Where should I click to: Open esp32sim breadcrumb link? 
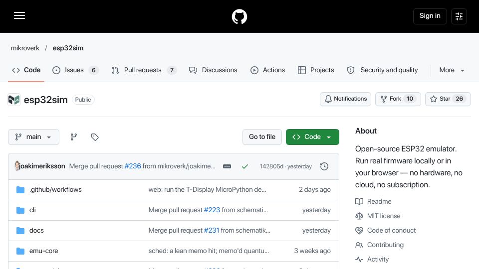(x=68, y=48)
